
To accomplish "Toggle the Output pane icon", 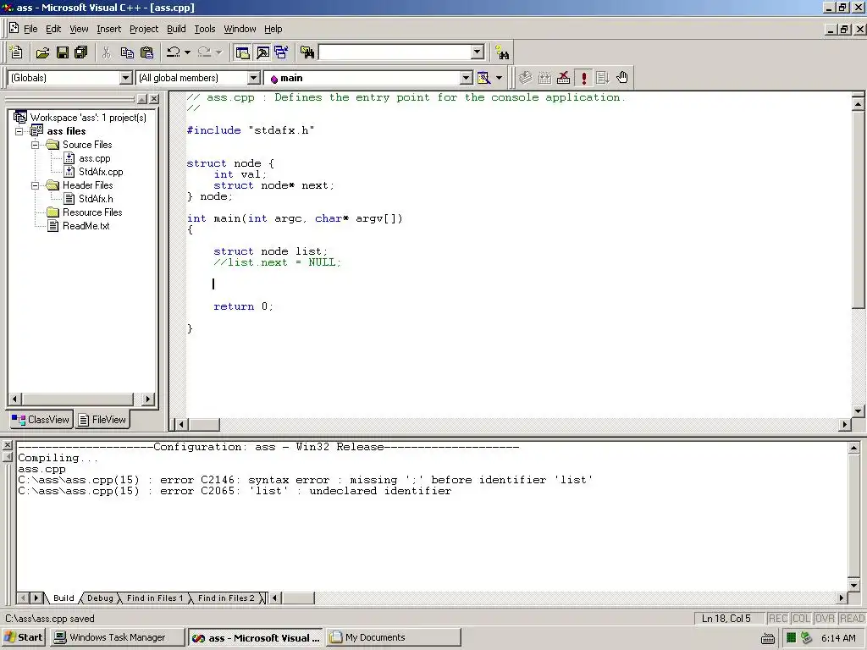I will pyautogui.click(x=262, y=52).
